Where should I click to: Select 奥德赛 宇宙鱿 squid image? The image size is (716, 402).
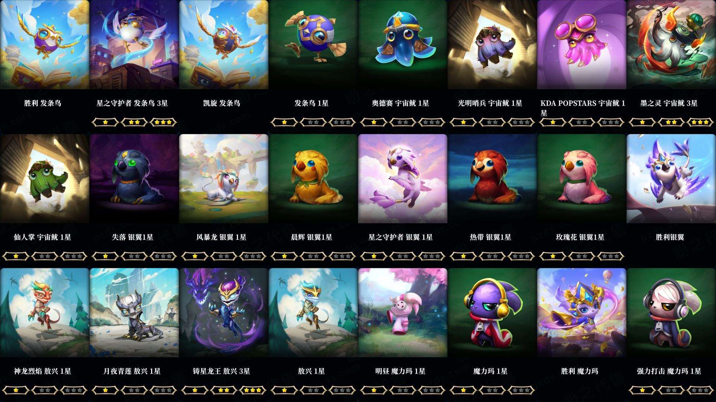pyautogui.click(x=403, y=45)
